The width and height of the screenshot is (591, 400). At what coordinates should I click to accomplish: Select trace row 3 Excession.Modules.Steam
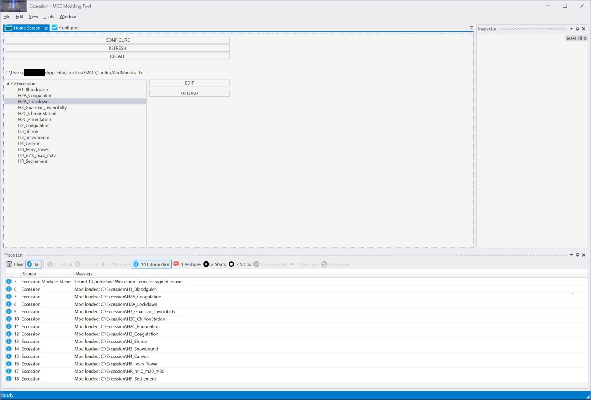coord(296,282)
